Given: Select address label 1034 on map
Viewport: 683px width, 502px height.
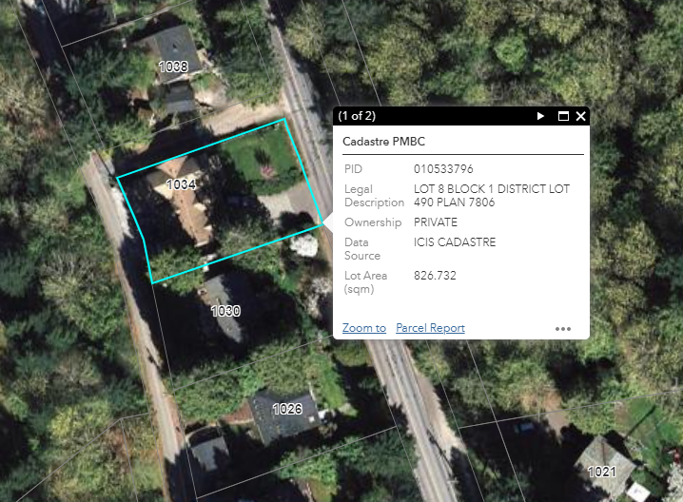Looking at the screenshot, I should tap(181, 184).
